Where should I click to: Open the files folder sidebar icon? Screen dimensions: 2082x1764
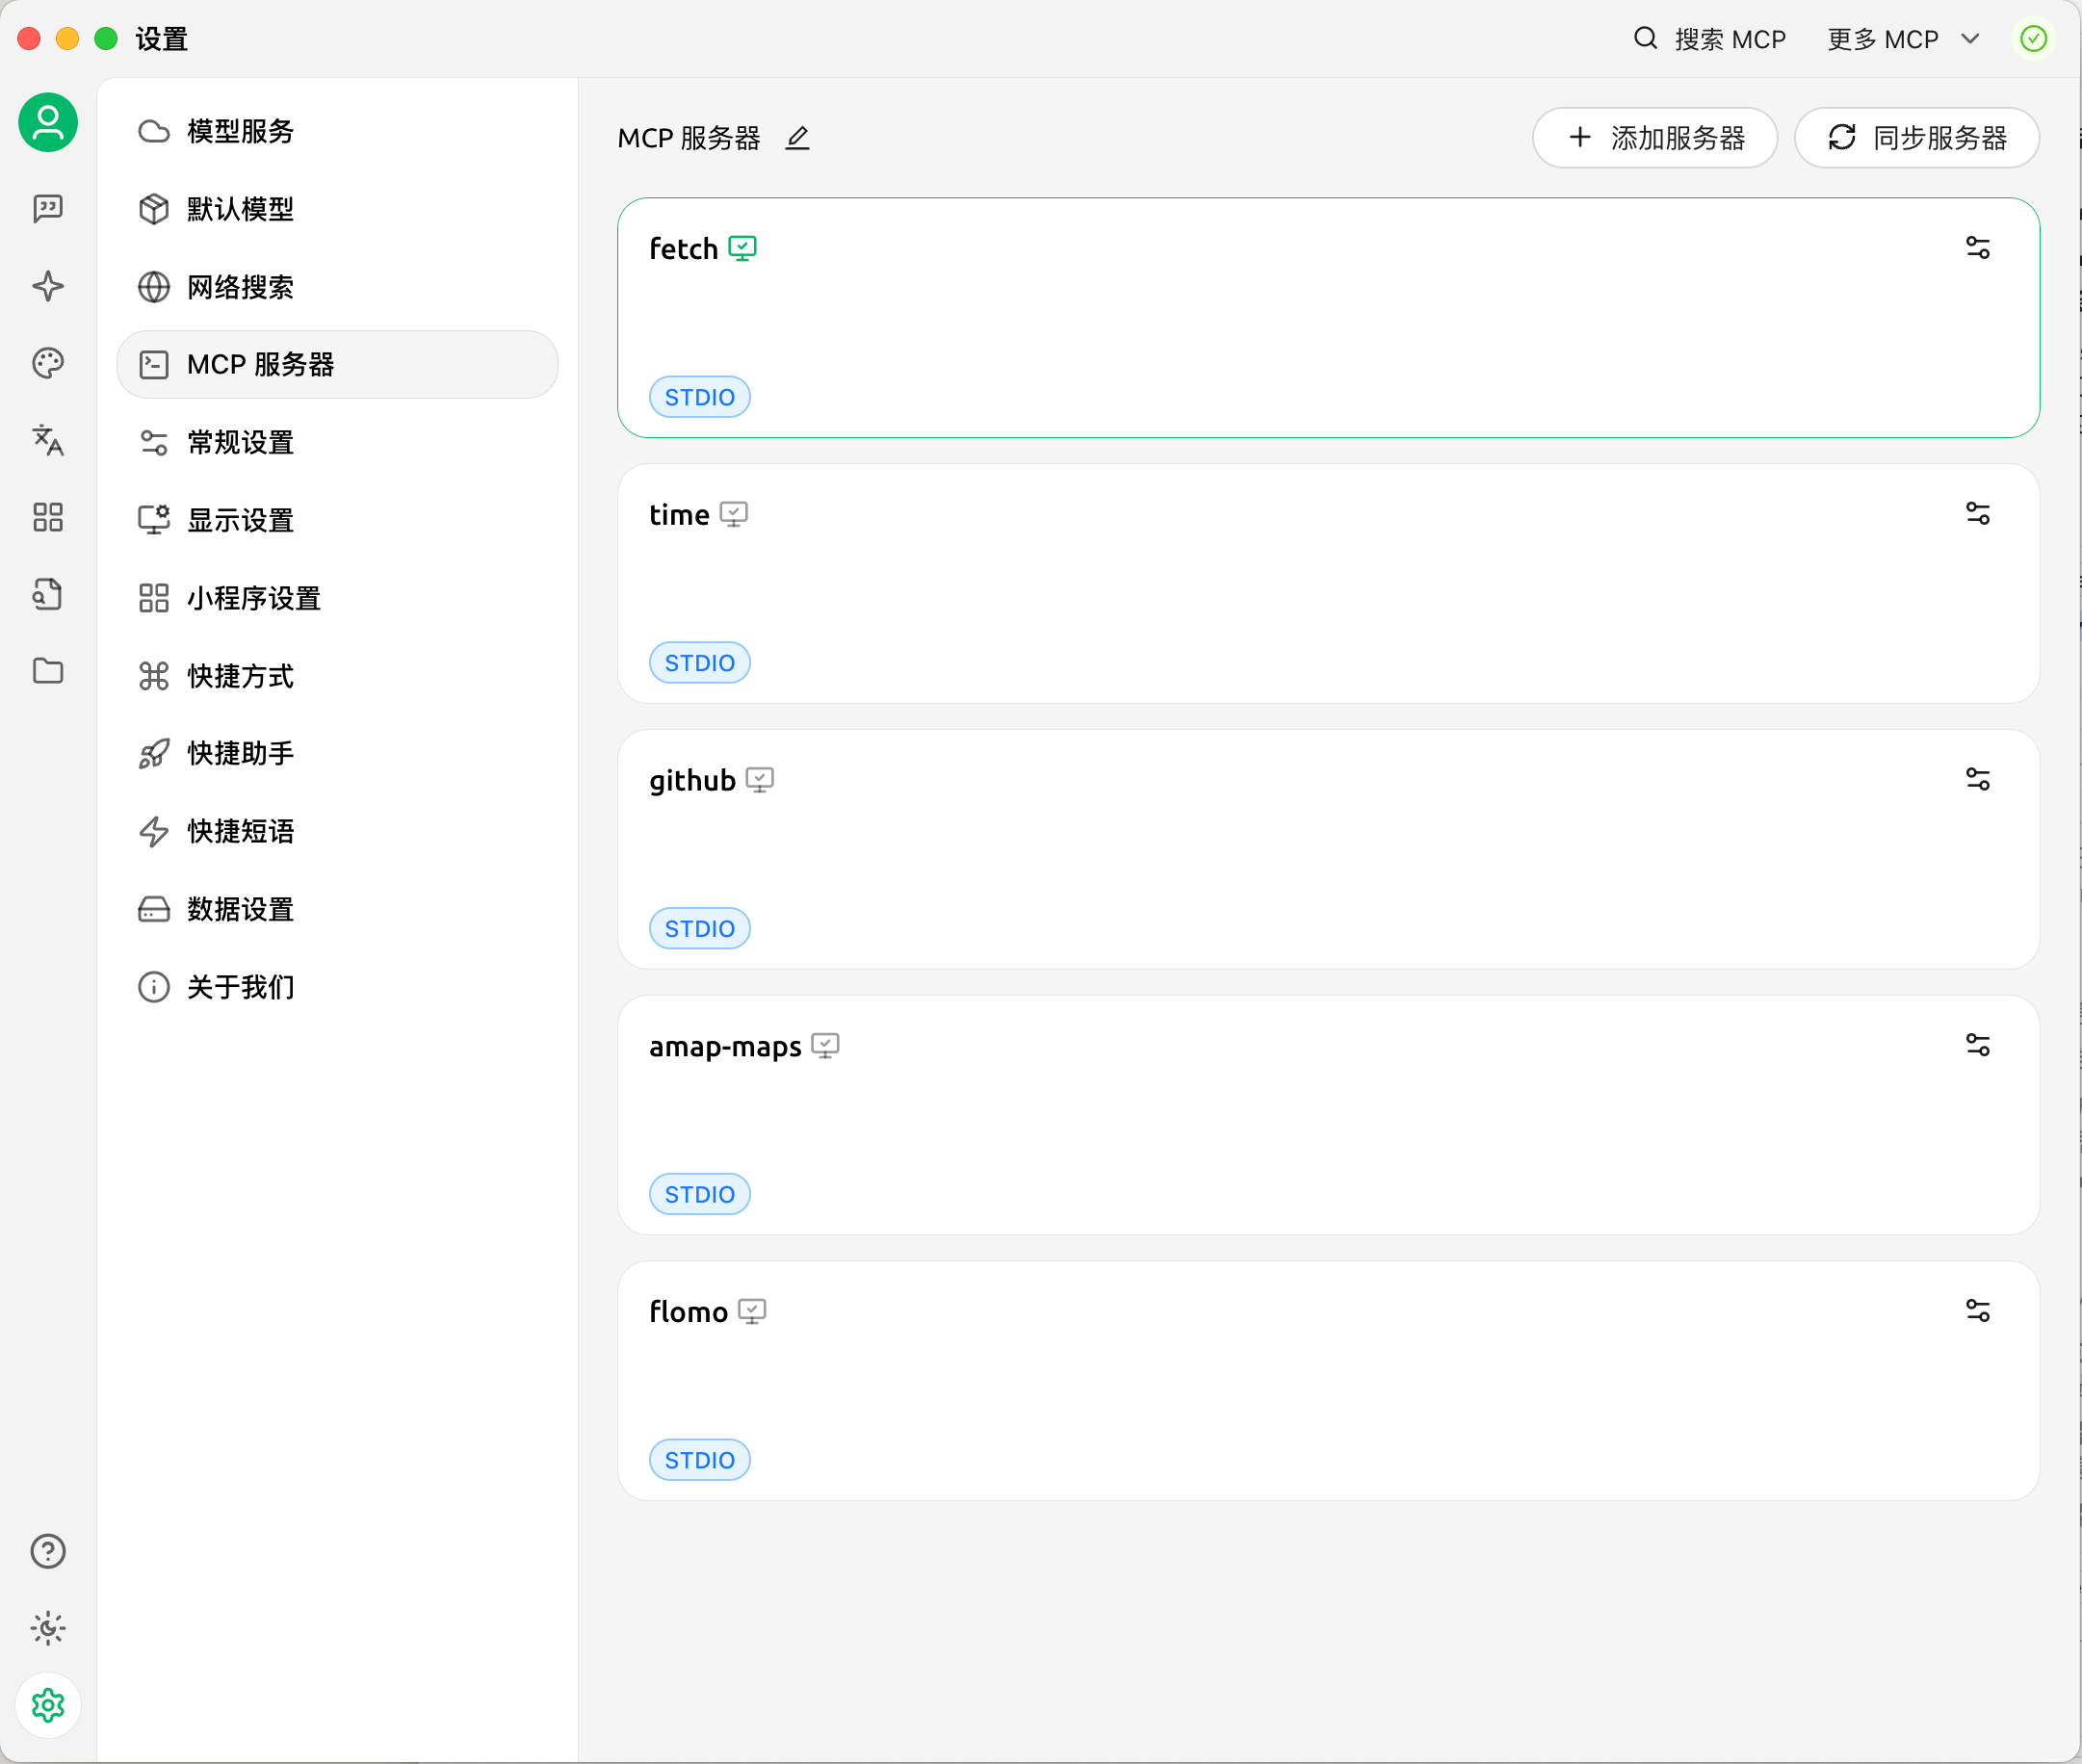tap(48, 671)
